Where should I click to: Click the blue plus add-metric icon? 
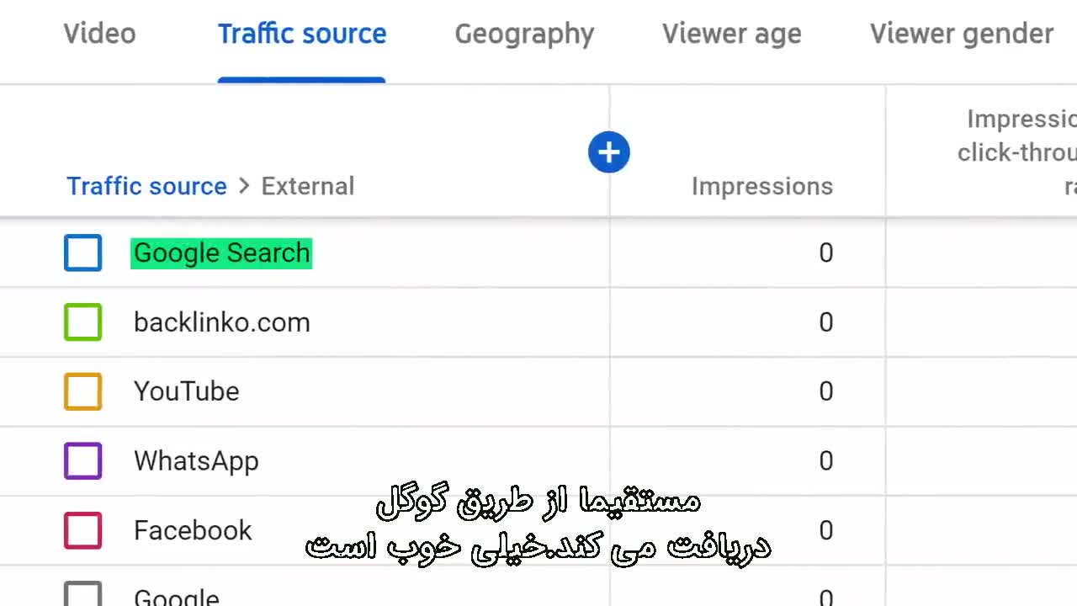pyautogui.click(x=608, y=152)
